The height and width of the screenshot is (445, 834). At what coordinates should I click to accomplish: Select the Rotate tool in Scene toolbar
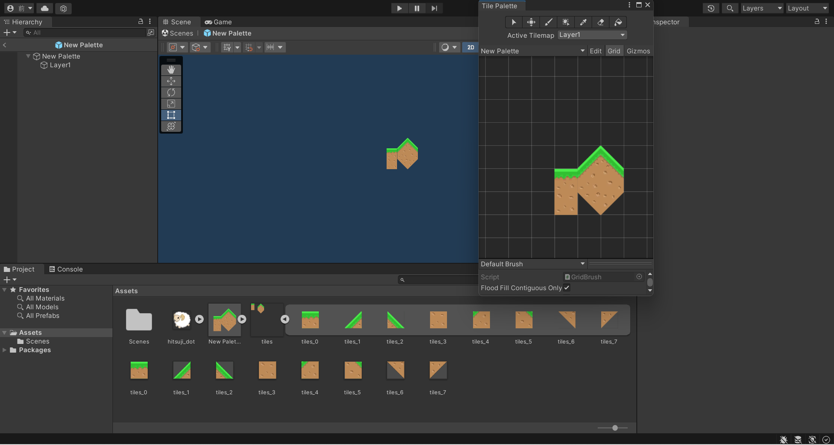[171, 92]
